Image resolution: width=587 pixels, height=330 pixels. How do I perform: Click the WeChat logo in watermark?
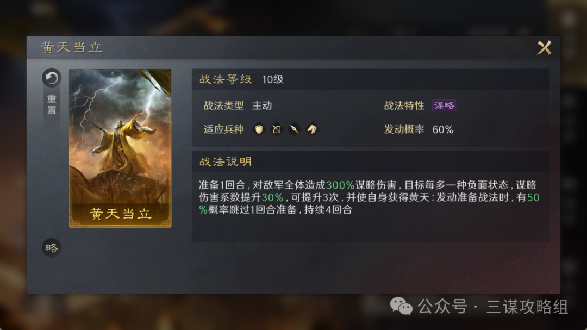(x=401, y=306)
